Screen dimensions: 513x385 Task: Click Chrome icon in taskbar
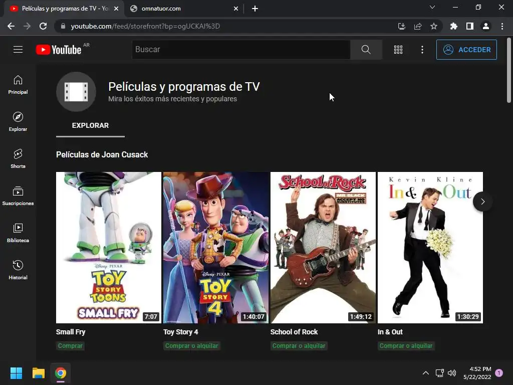click(x=61, y=373)
